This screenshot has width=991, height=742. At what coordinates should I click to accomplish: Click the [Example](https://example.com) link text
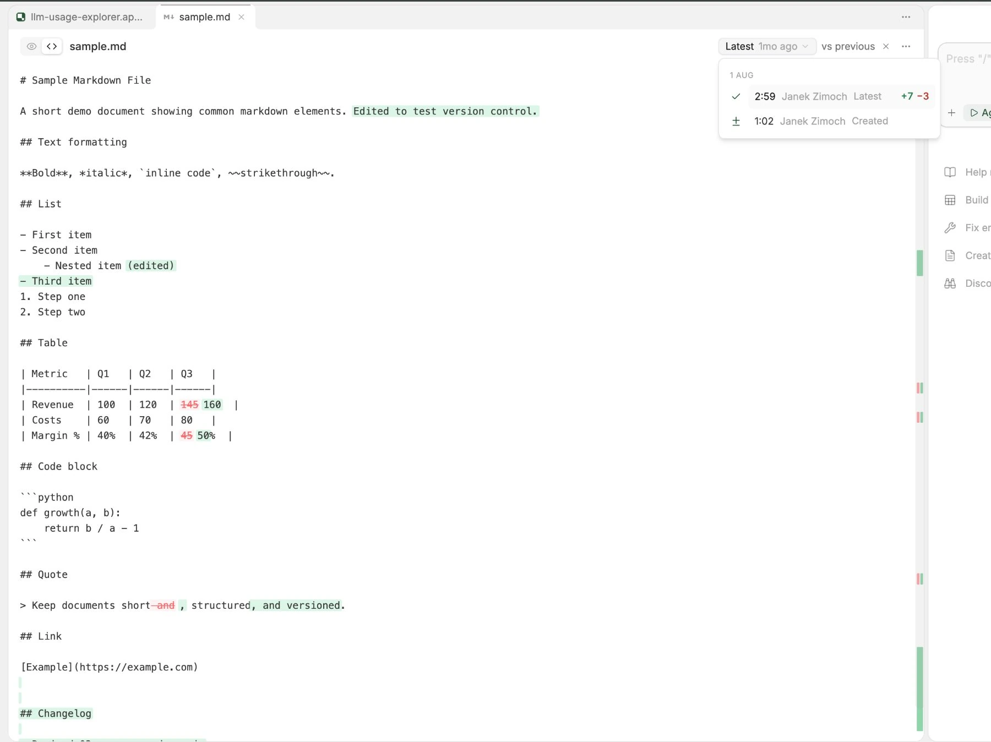coord(109,667)
